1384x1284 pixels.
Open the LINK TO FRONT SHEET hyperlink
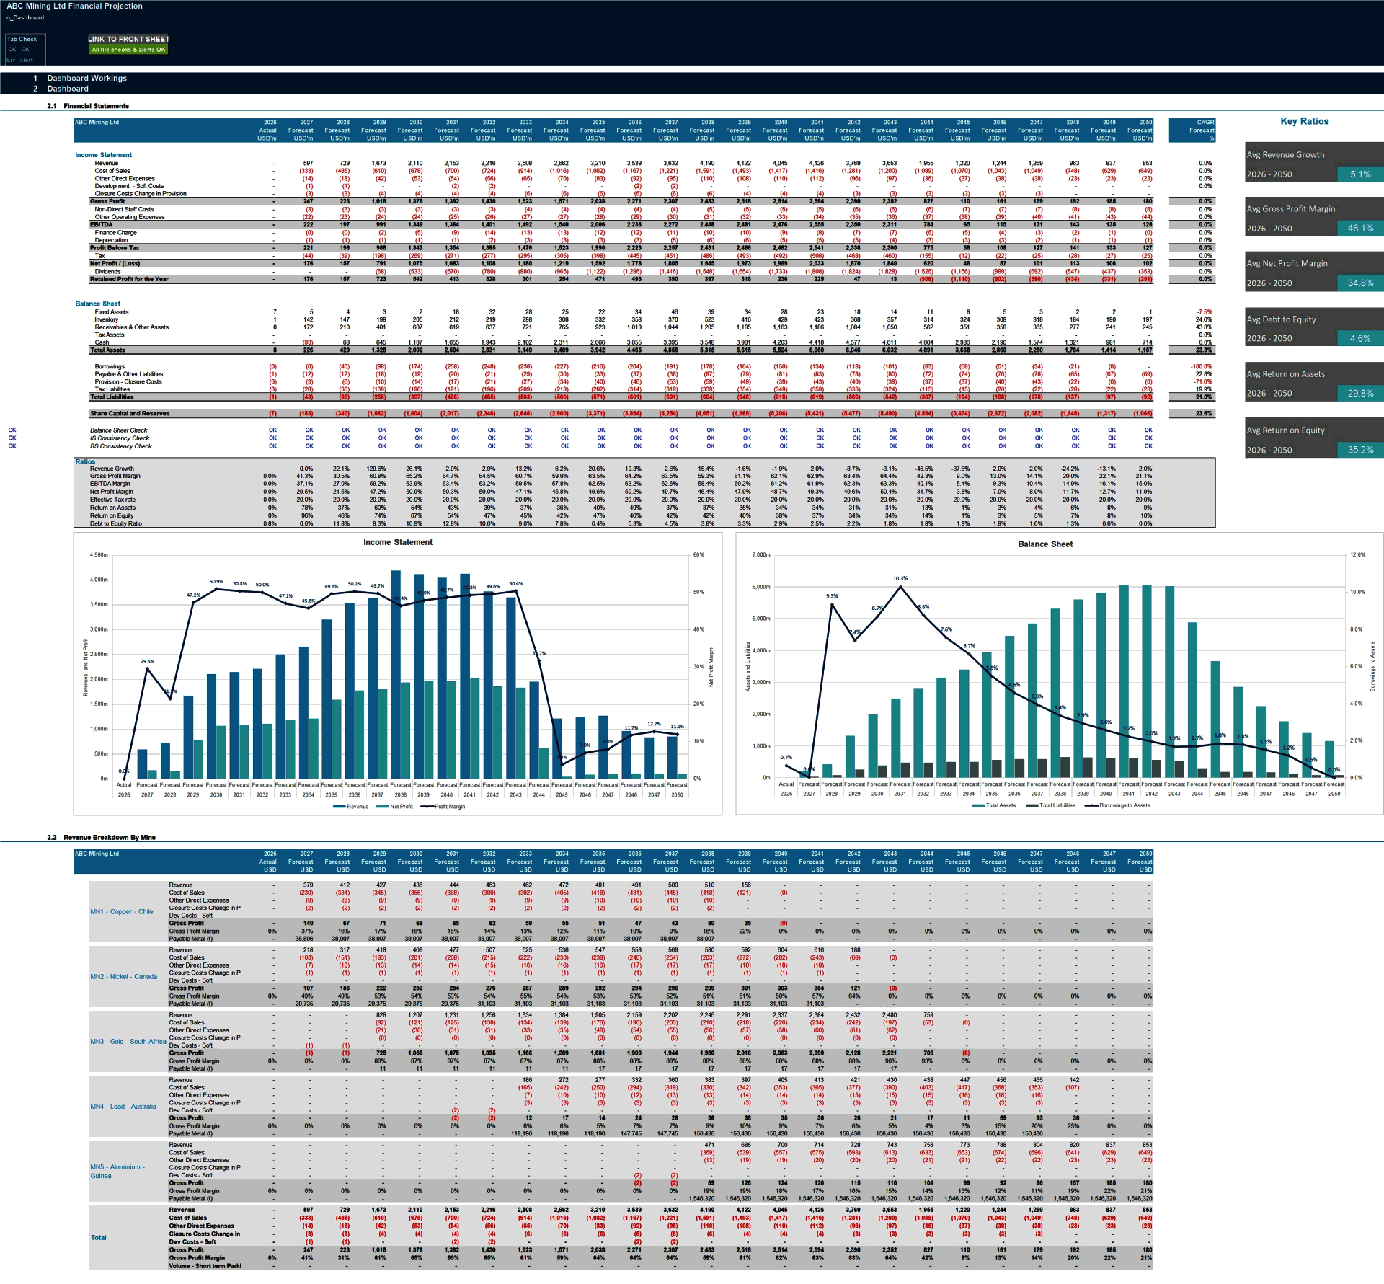coord(128,39)
